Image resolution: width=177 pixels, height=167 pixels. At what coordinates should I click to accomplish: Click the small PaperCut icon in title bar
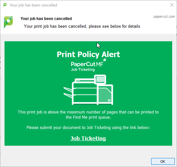pyautogui.click(x=5, y=5)
